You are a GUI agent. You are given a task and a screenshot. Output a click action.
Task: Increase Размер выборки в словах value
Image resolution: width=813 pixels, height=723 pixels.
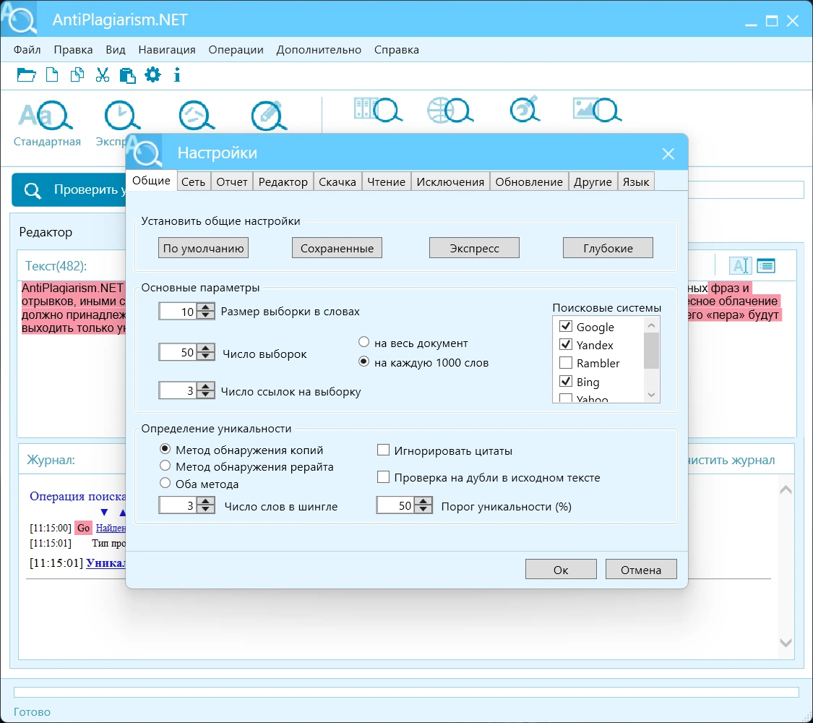coord(206,307)
